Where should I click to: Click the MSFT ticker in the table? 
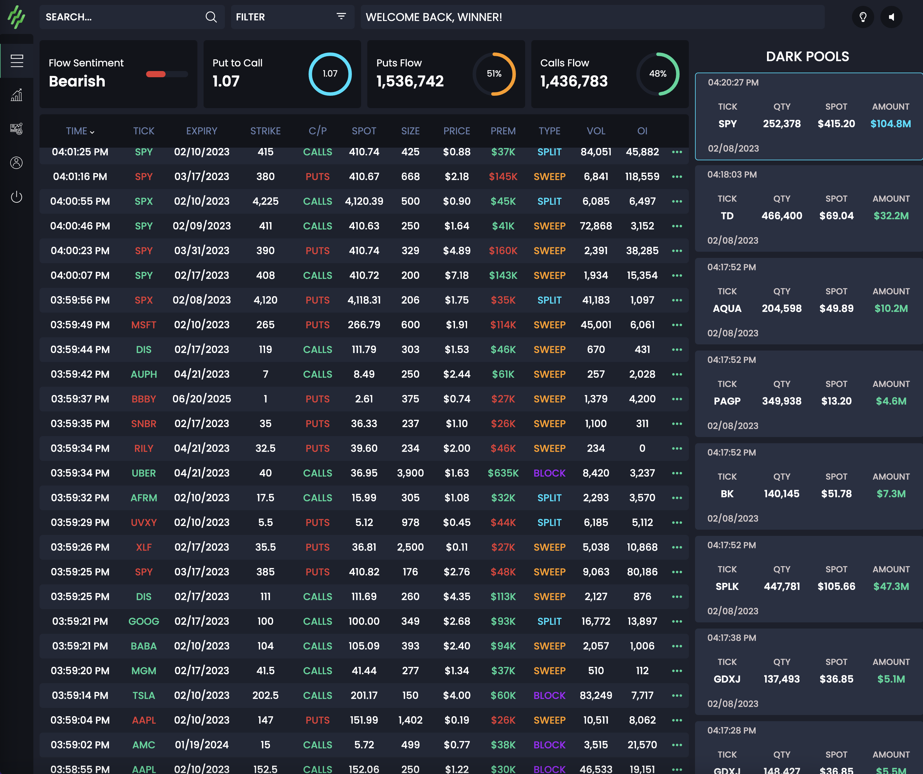[144, 325]
